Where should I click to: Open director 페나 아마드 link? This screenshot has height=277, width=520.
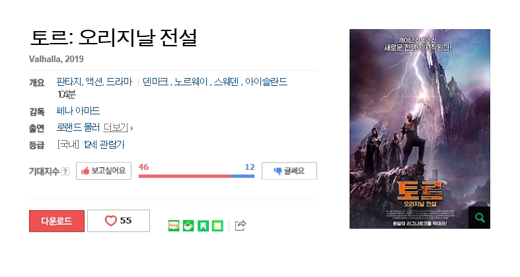78,111
